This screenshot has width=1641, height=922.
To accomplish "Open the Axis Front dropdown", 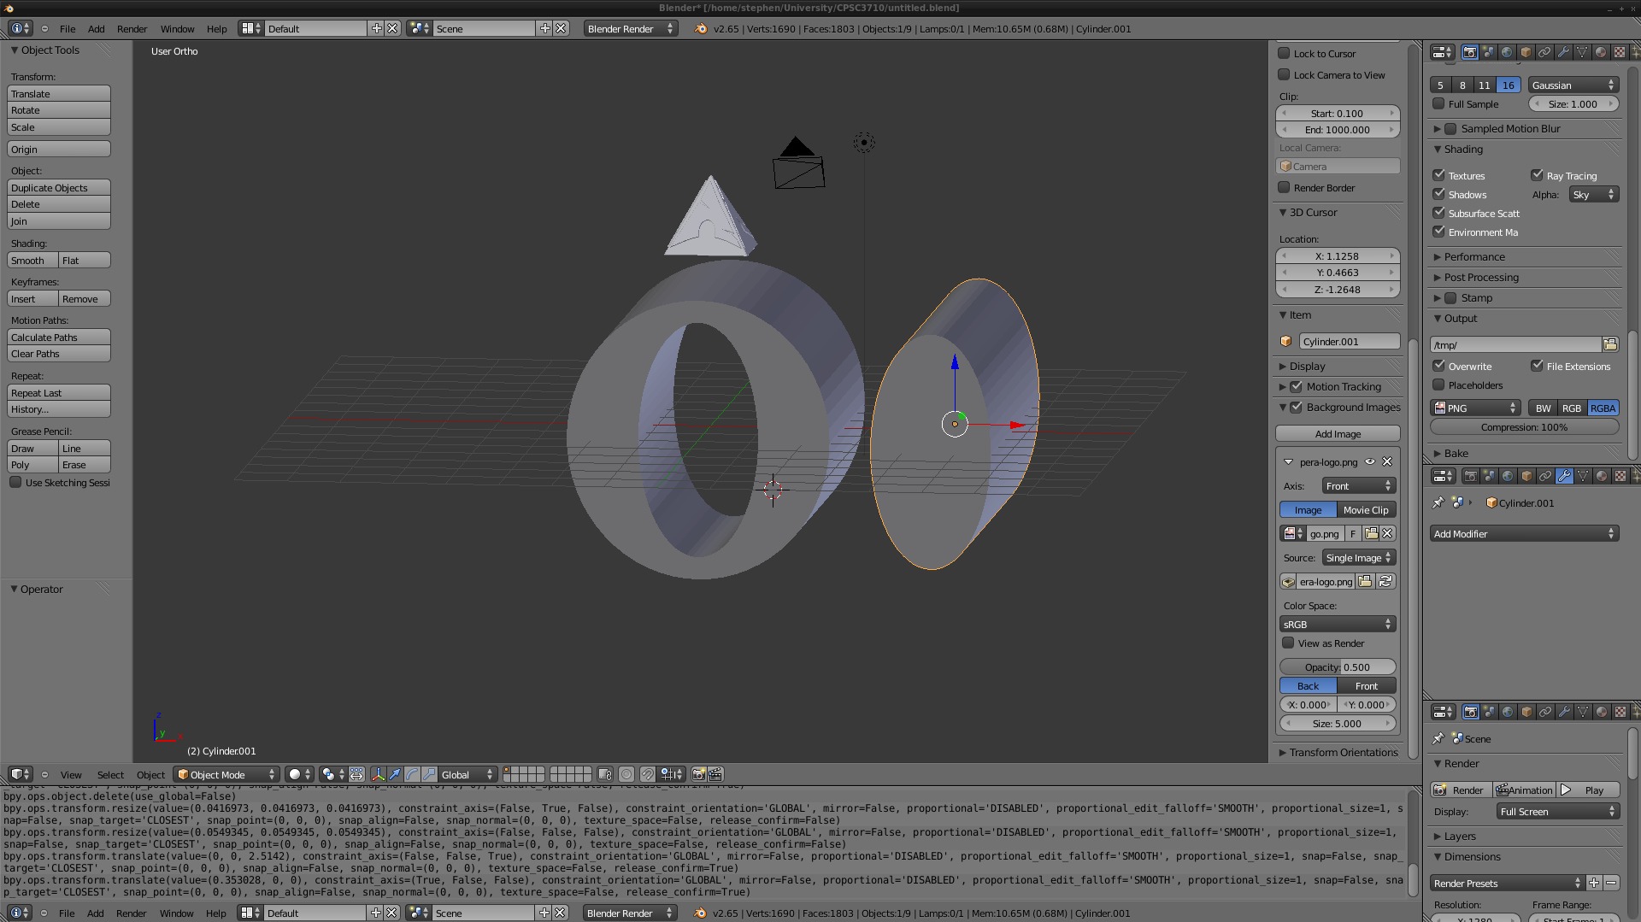I will pyautogui.click(x=1358, y=485).
